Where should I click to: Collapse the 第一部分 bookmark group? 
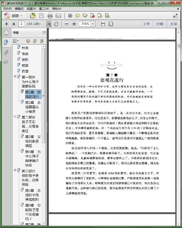click(x=15, y=76)
